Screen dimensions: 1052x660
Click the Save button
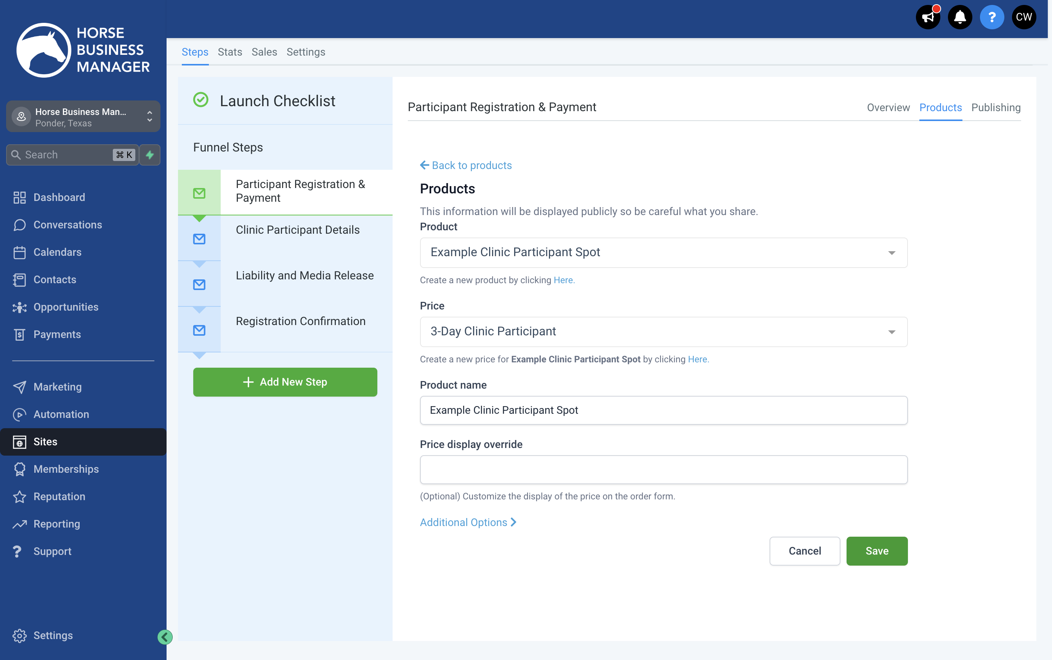(x=877, y=551)
